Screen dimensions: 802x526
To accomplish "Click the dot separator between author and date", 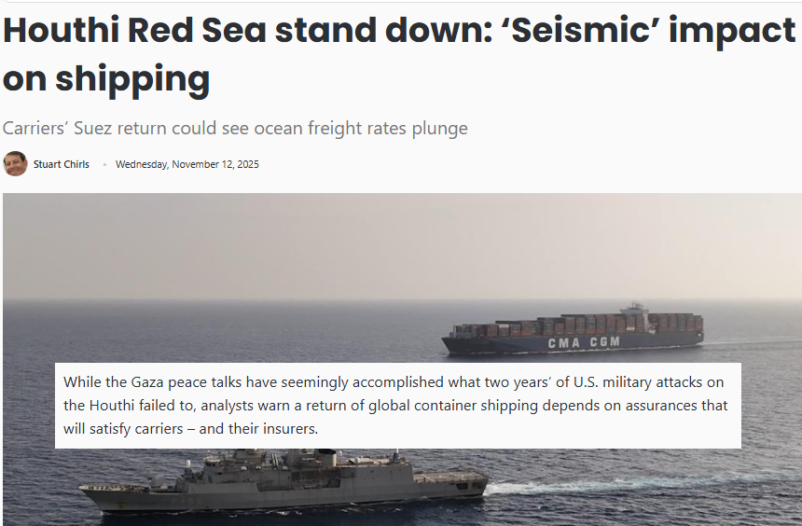I will pos(104,165).
